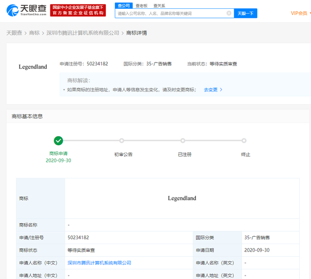Open 深圳市腾讯计算机系统有限公司 breadcrumb link
311x279 pixels.
[83, 33]
